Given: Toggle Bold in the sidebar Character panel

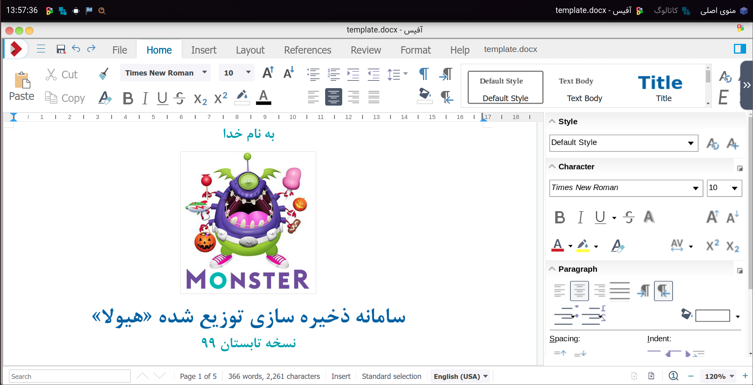Looking at the screenshot, I should pyautogui.click(x=560, y=217).
